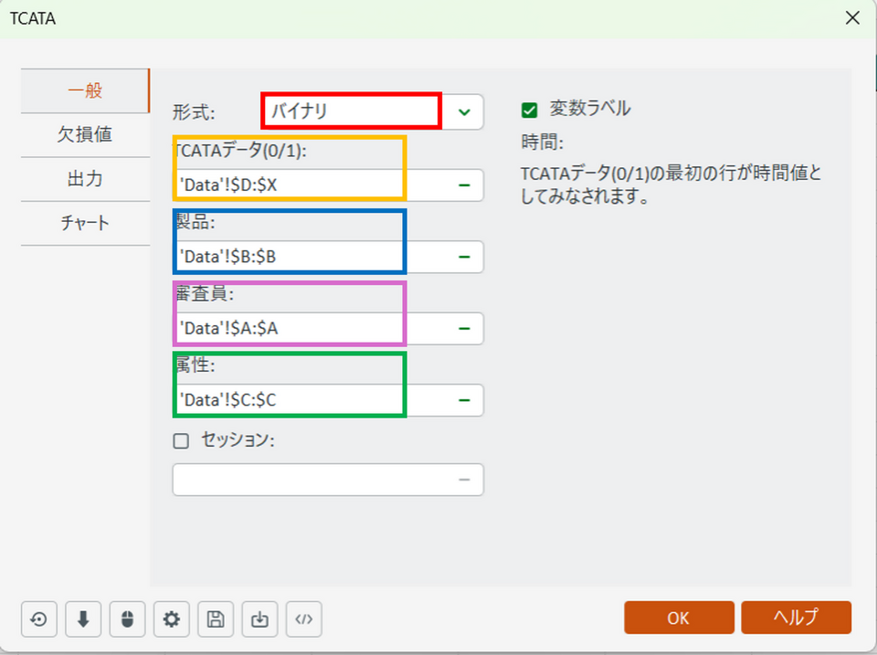Click the OK button

click(x=679, y=618)
